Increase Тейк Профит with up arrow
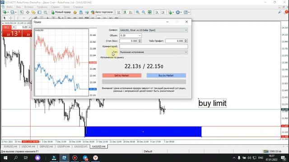This screenshot has width=289, height=162. pos(186,40)
